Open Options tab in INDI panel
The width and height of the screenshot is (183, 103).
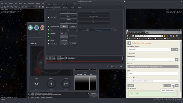65,8
